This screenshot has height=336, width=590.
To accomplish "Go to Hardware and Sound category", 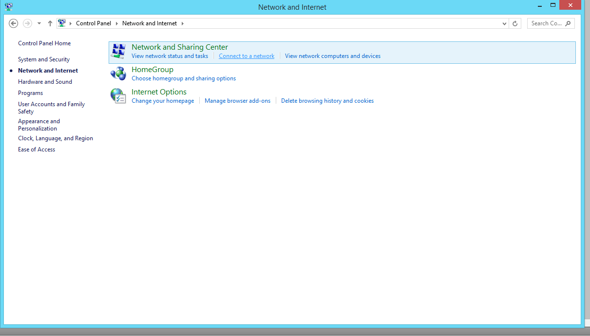I will point(45,82).
